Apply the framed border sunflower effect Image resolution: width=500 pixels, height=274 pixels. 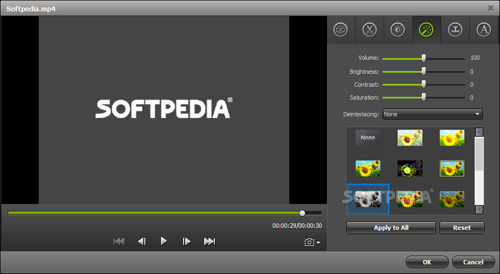tap(452, 168)
